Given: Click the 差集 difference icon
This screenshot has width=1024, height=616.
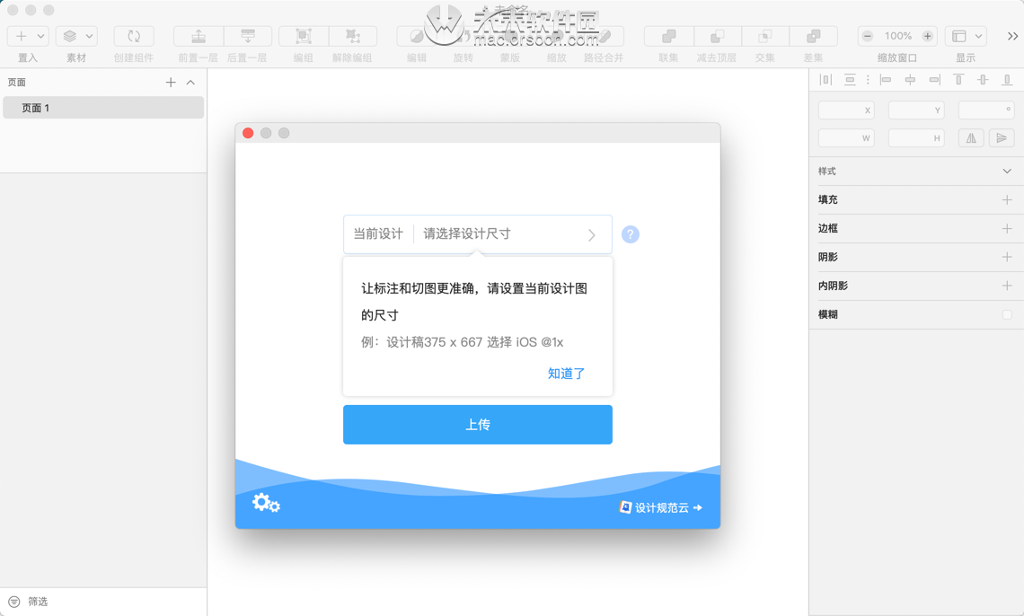Looking at the screenshot, I should coord(814,37).
